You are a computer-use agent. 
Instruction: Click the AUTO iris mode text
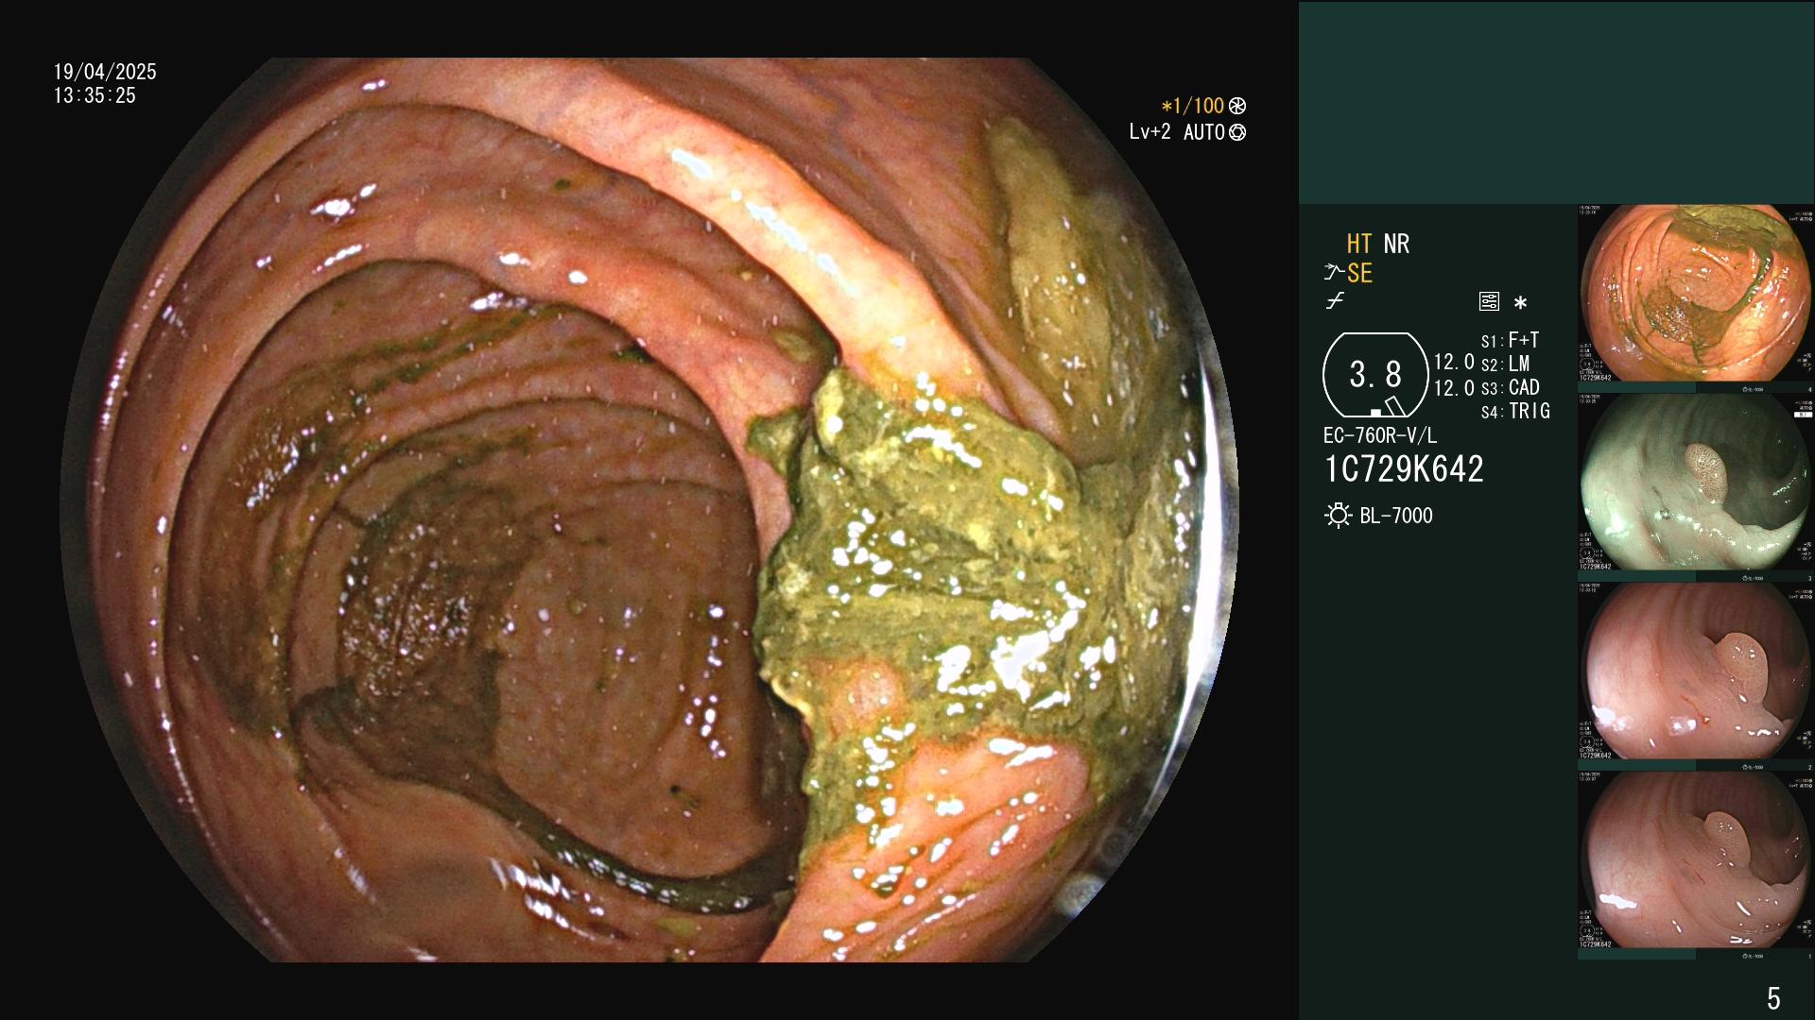[x=1203, y=132]
